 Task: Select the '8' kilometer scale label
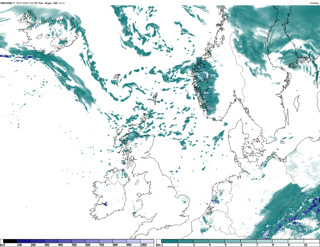(x=273, y=245)
